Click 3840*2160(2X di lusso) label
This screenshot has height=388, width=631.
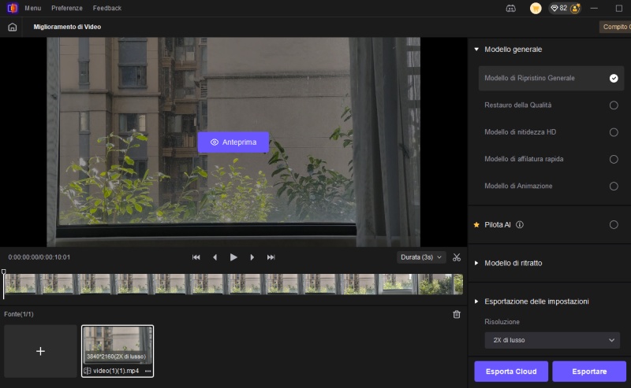pos(116,357)
